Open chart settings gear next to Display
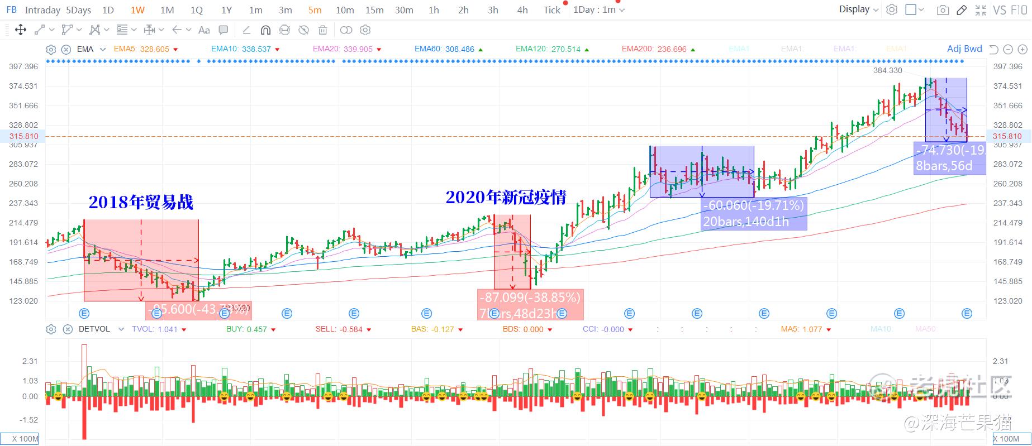The image size is (1032, 446). click(x=892, y=9)
